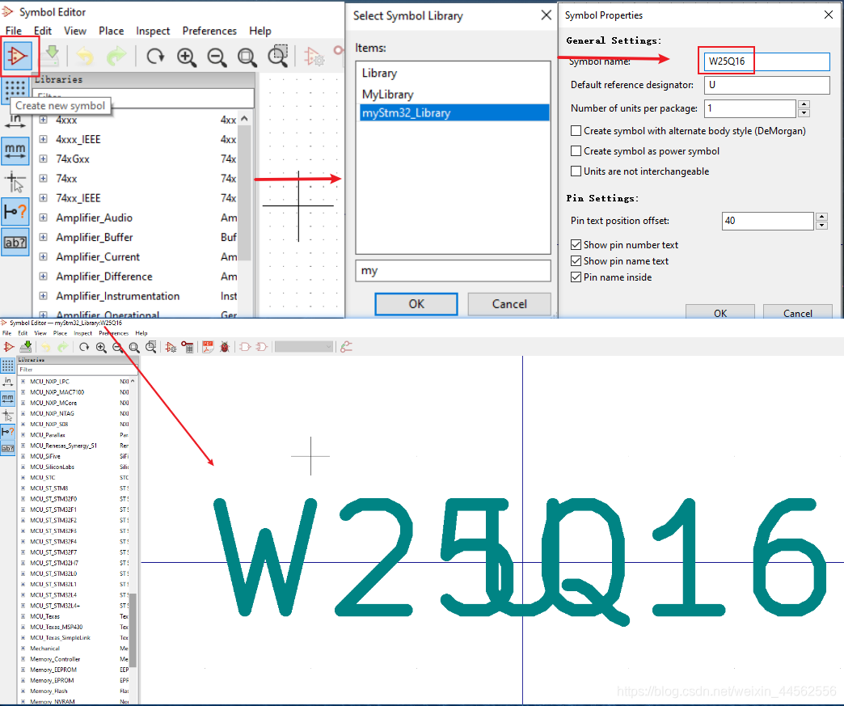Image resolution: width=844 pixels, height=706 pixels.
Task: Toggle Pin name inside checkbox
Action: pos(576,277)
